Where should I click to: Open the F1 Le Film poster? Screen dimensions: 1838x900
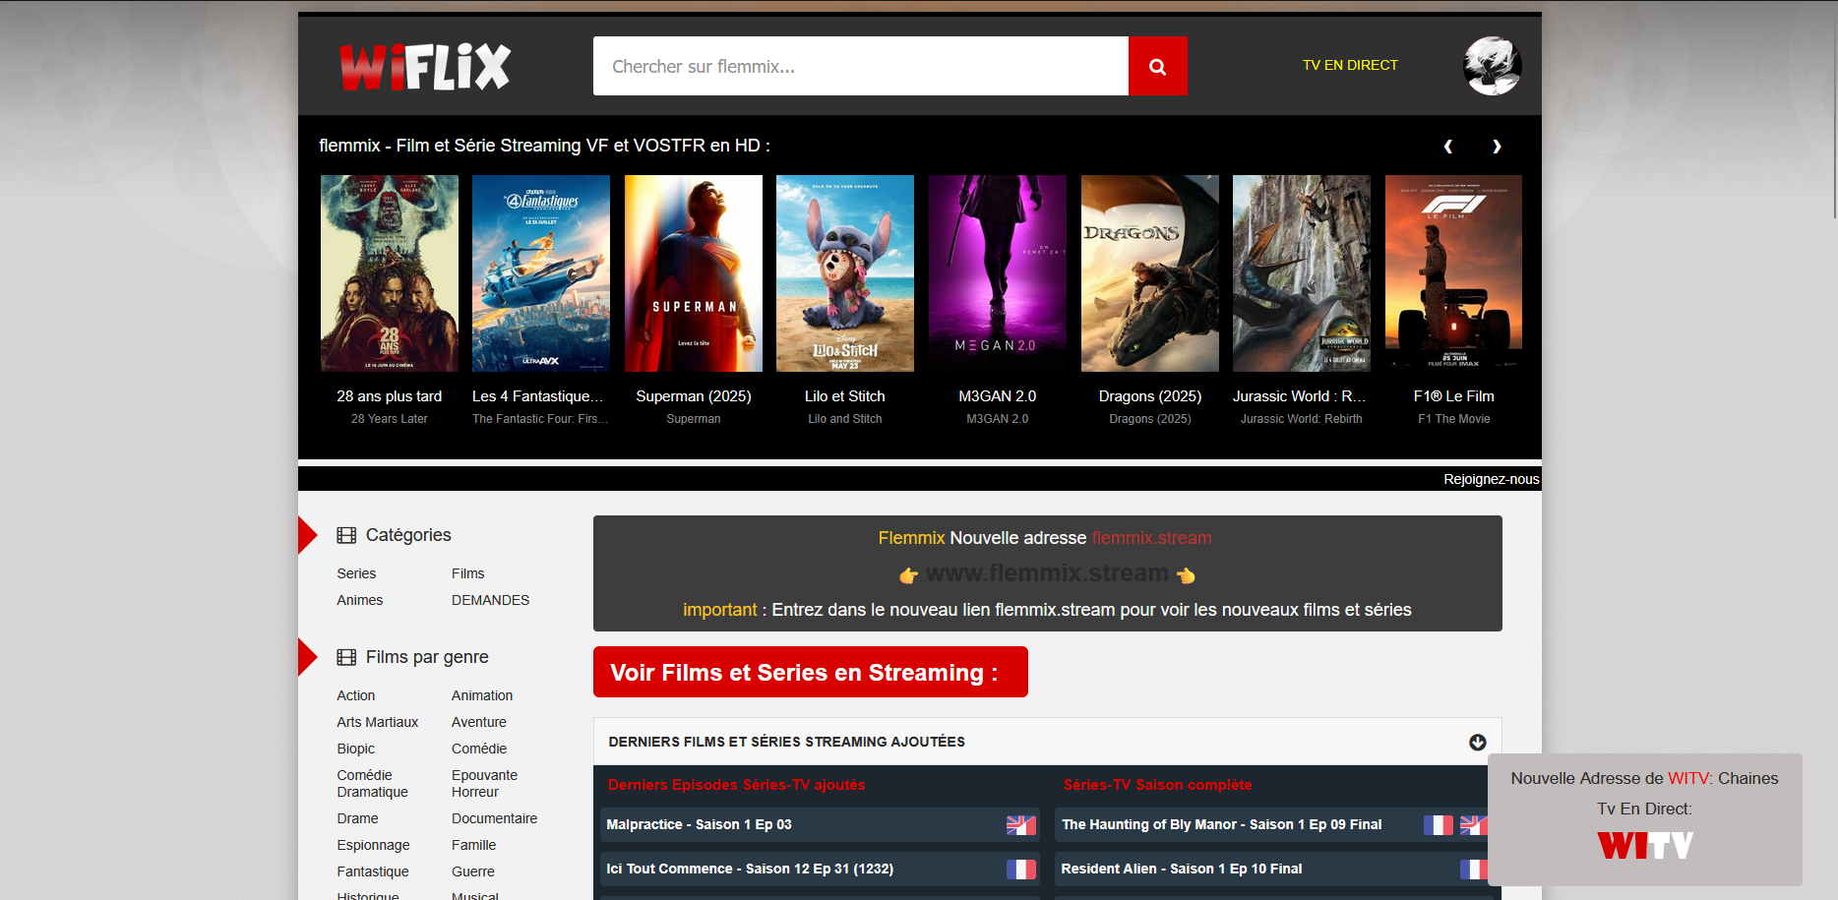(1453, 273)
